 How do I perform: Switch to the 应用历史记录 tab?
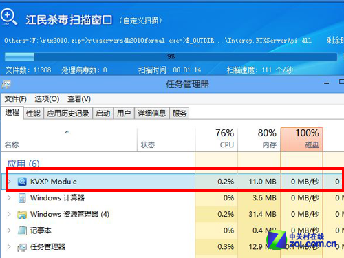[68, 114]
